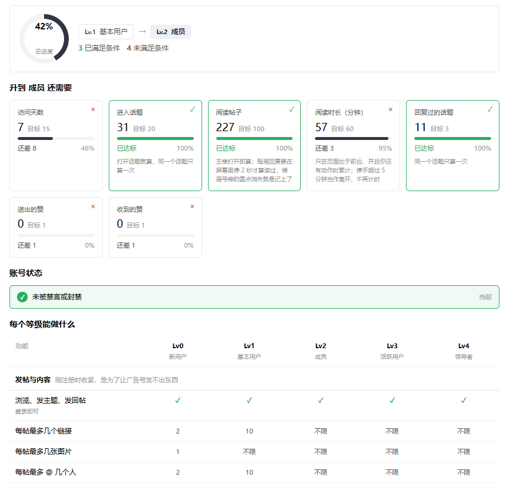This screenshot has width=510, height=487.
Task: Click the 每帖最多几个链接 row label
Action: point(43,431)
